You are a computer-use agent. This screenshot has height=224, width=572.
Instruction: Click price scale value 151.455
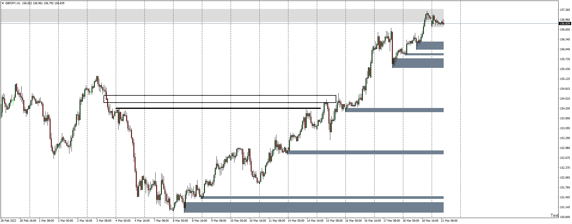point(565,197)
